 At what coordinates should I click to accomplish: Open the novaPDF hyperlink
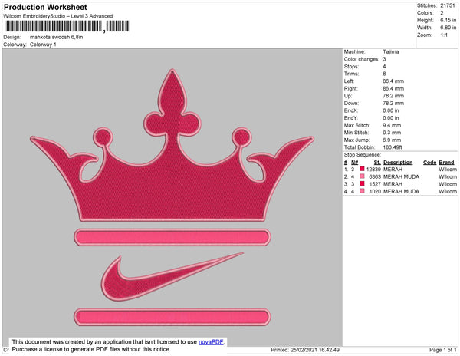tap(211, 342)
